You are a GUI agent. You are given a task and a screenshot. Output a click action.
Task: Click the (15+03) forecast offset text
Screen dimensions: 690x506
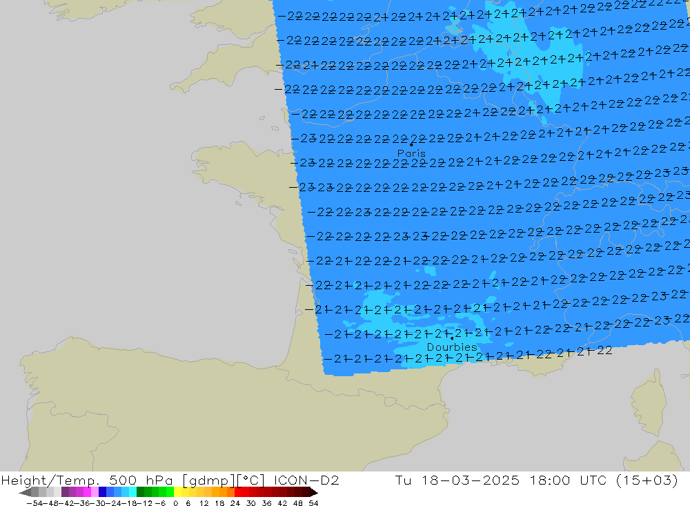647,480
